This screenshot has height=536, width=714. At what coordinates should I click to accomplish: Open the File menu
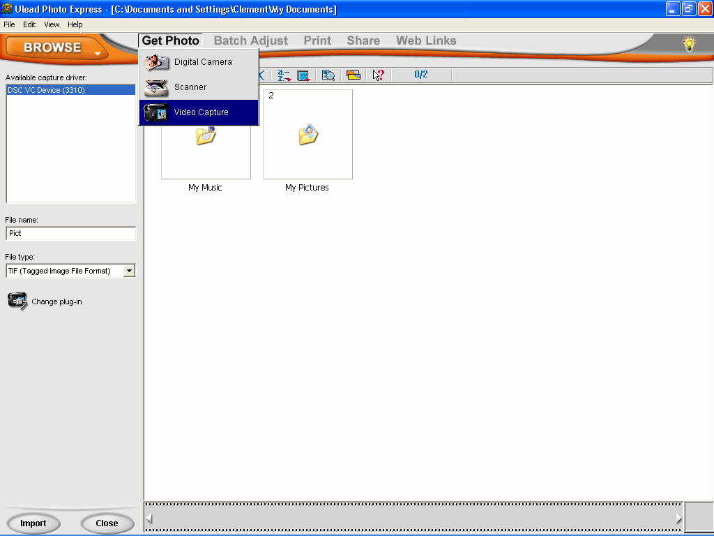(9, 24)
